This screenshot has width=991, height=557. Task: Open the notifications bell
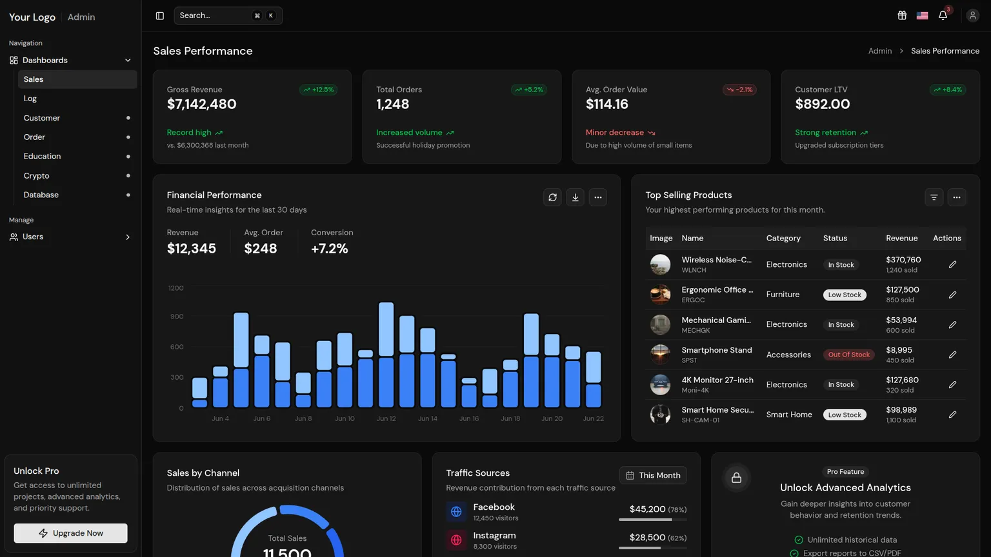943,15
